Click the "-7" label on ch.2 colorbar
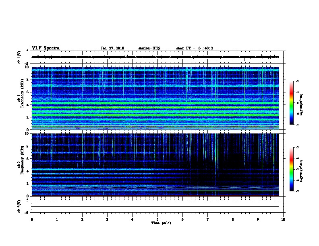 [297, 191]
